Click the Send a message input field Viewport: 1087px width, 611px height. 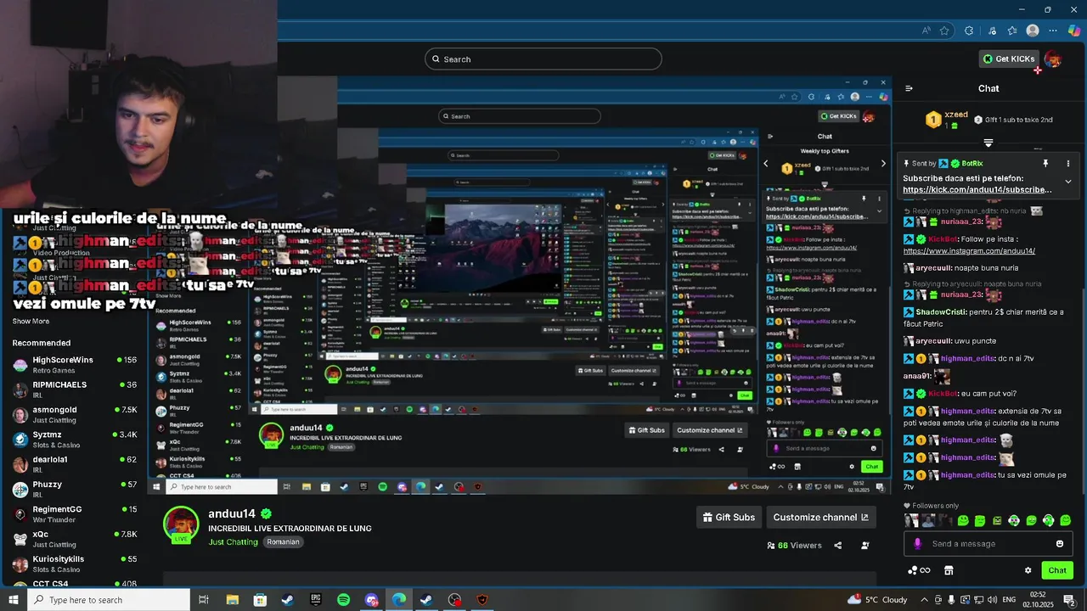989,544
